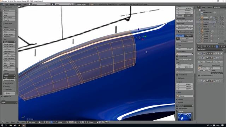Screen dimensions: 226x127
Task: Click the Matcap preview thumbnail
Action: pyautogui.click(x=184, y=117)
